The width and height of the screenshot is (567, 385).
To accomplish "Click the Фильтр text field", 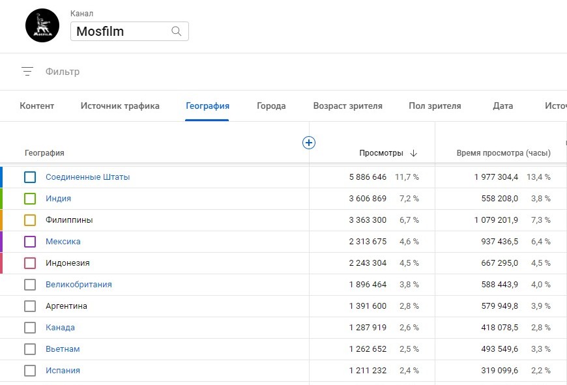I will (62, 72).
